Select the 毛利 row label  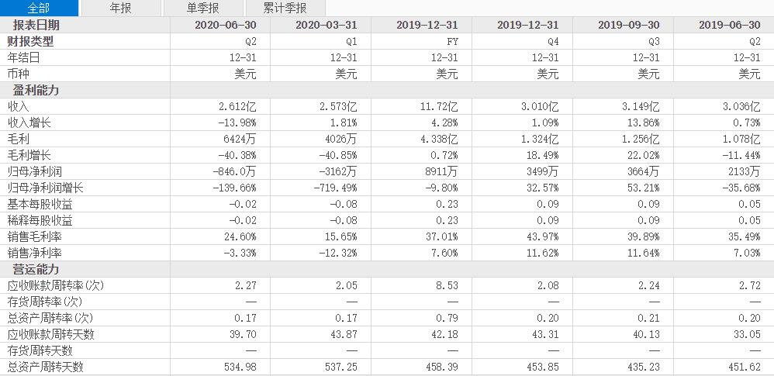click(x=19, y=139)
